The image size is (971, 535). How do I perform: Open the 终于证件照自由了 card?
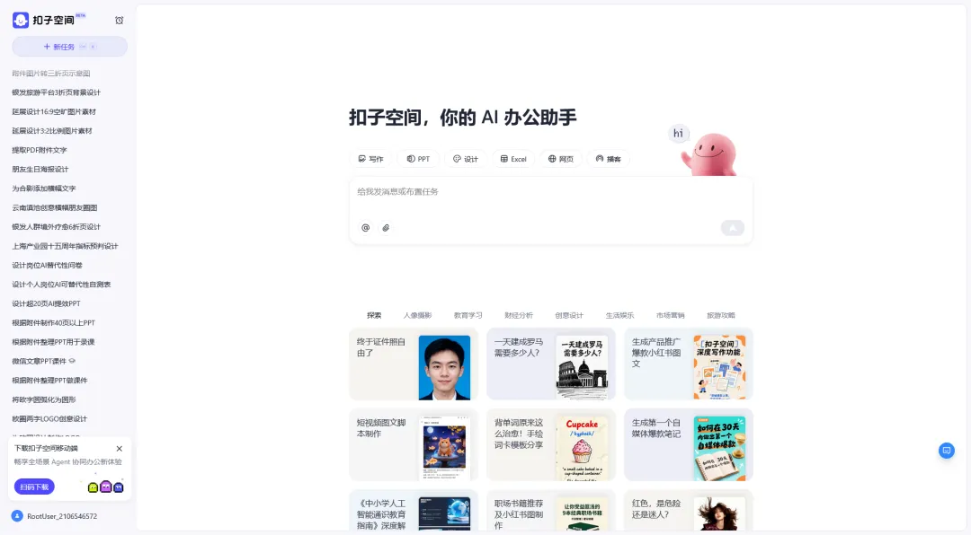tap(414, 364)
